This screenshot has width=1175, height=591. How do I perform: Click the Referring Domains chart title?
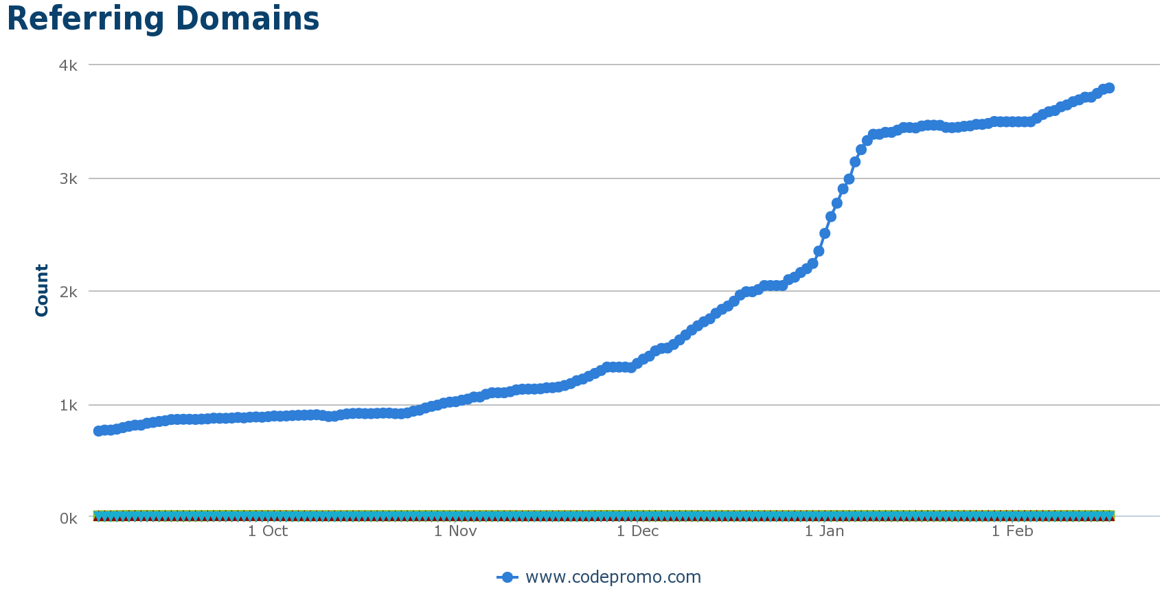click(x=163, y=19)
